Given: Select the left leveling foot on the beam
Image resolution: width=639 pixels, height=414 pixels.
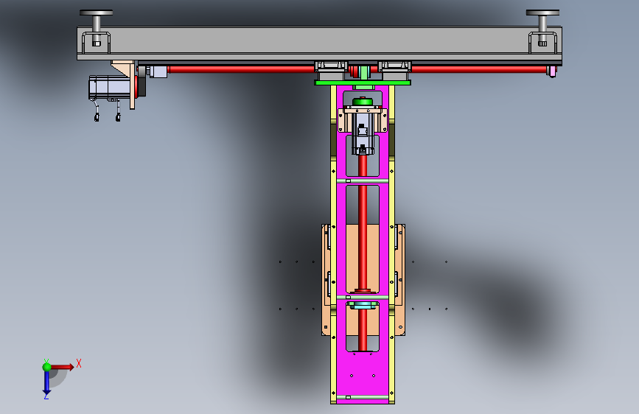Looking at the screenshot, I should [96, 27].
